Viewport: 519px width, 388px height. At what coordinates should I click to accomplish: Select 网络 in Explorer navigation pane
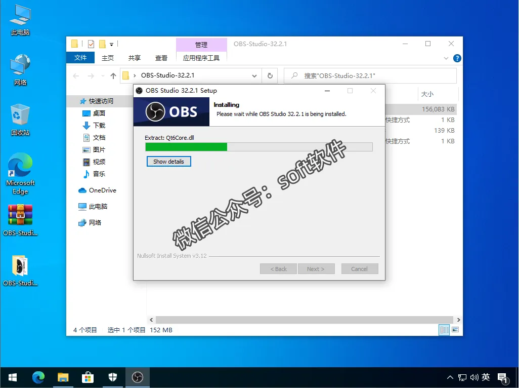(x=95, y=223)
